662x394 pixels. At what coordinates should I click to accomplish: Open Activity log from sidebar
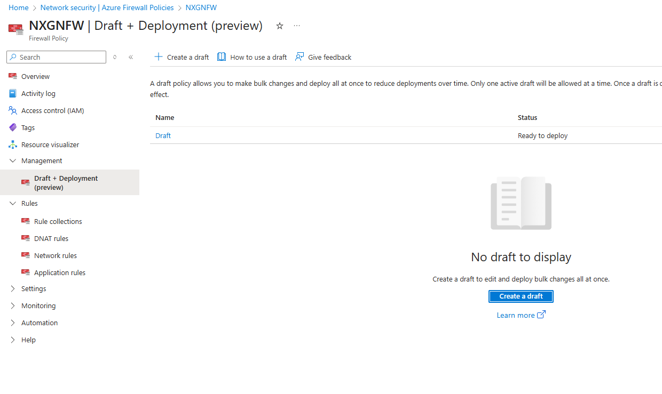[38, 93]
